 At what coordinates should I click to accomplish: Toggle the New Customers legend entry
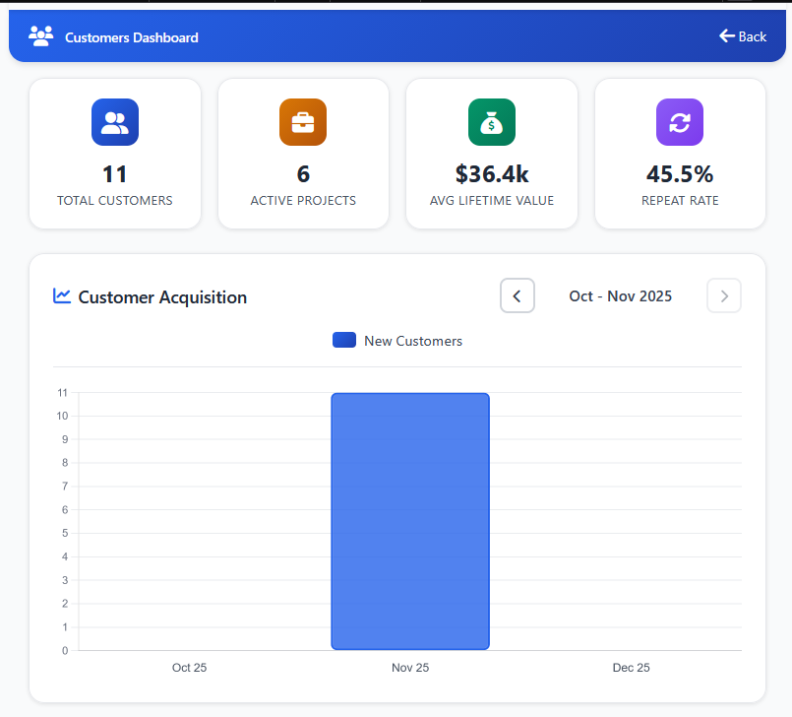point(396,341)
